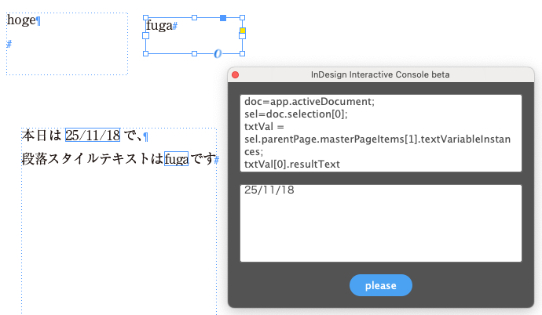Click the 'fuga' text inside the selected frame
Screen dimensions: 542x315
pyautogui.click(x=159, y=26)
